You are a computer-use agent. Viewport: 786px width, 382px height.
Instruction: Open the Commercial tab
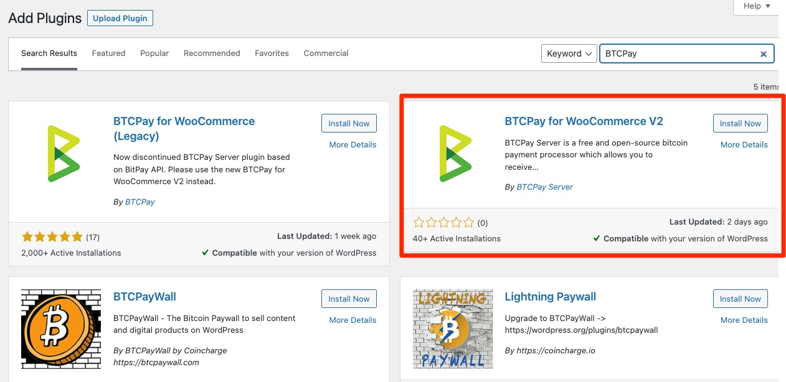326,54
